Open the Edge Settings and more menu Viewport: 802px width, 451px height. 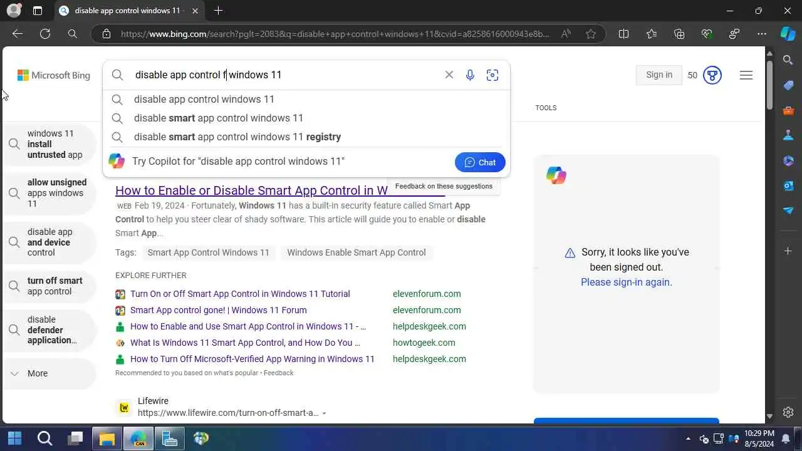click(x=762, y=34)
